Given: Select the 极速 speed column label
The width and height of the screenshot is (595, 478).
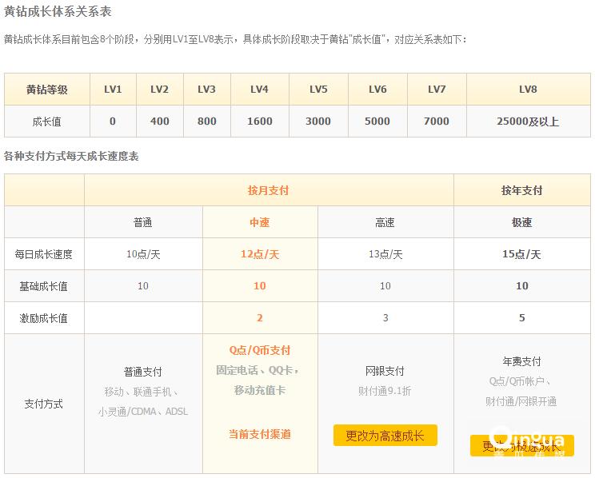Looking at the screenshot, I should (521, 222).
